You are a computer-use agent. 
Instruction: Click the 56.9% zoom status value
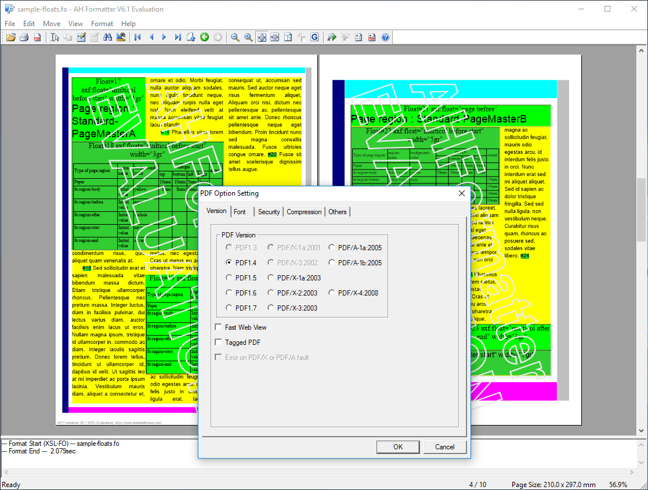pyautogui.click(x=618, y=484)
